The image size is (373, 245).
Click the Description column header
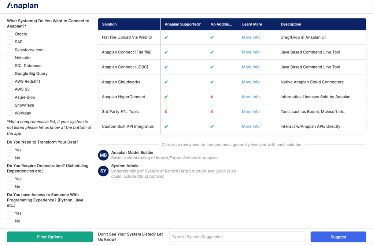(291, 24)
